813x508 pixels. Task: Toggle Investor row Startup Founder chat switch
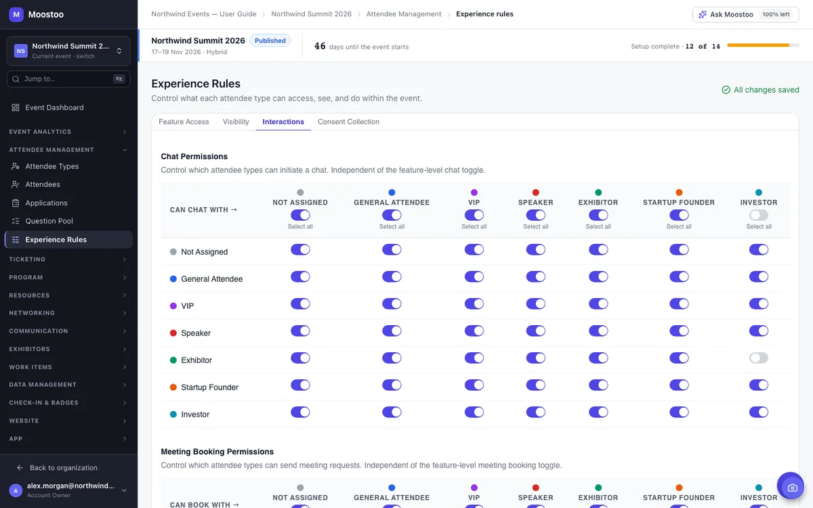(x=679, y=412)
